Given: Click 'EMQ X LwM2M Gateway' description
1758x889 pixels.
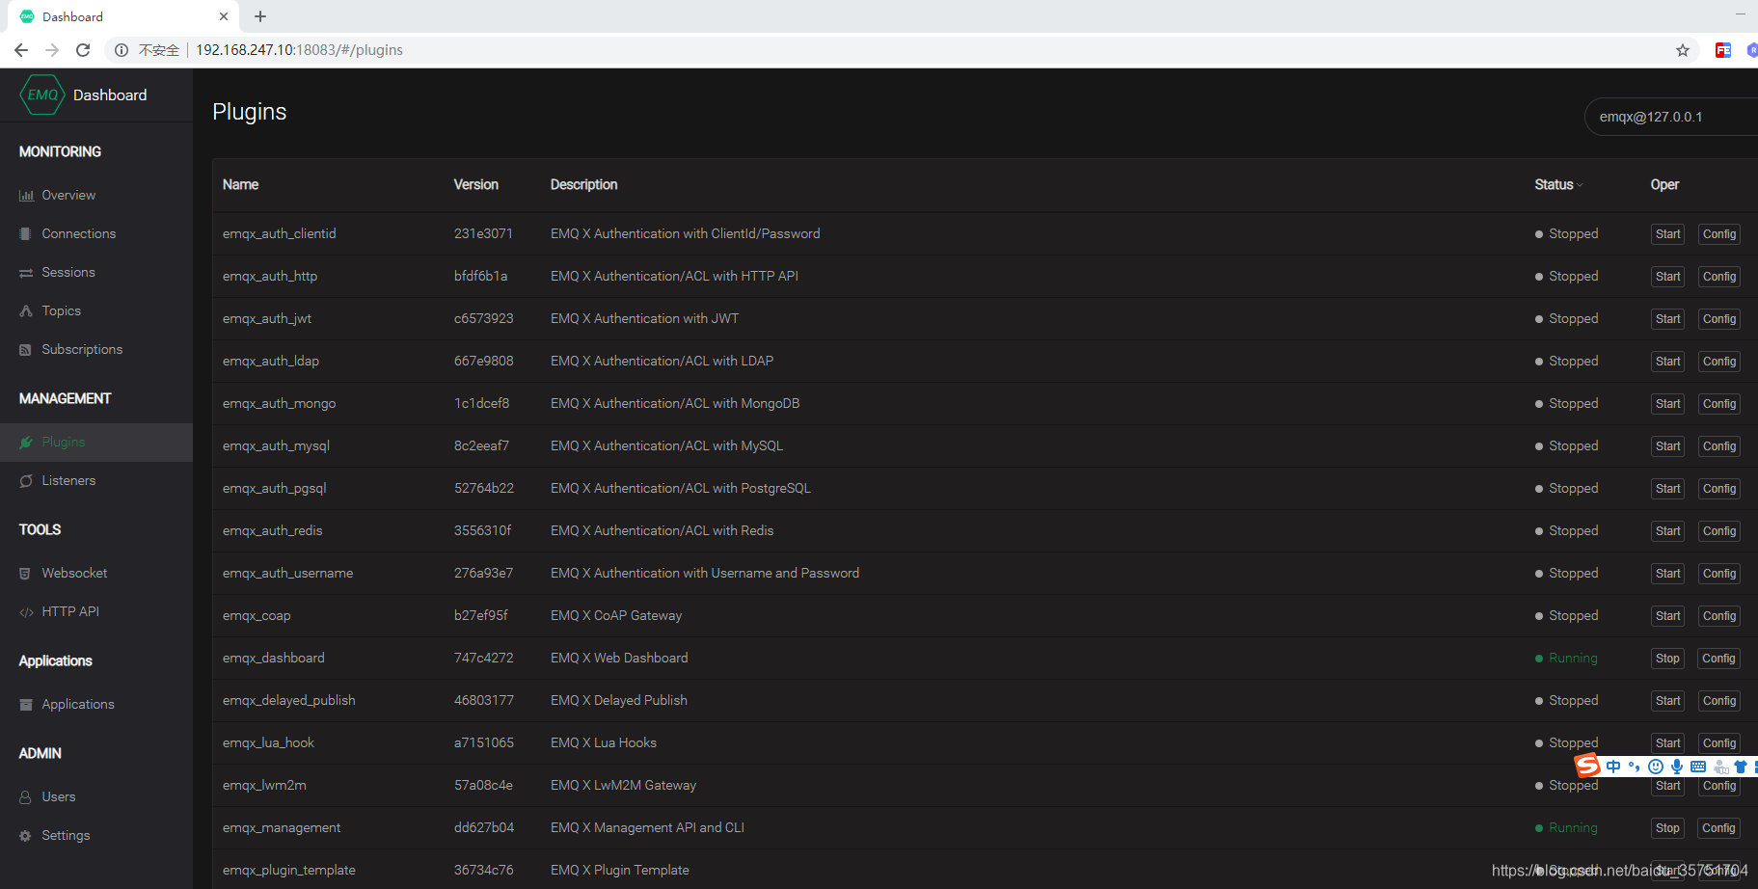Looking at the screenshot, I should pos(623,786).
